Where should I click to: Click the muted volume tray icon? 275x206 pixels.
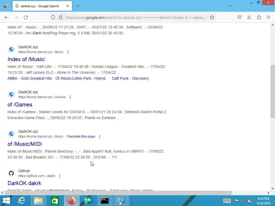pyautogui.click(x=250, y=201)
